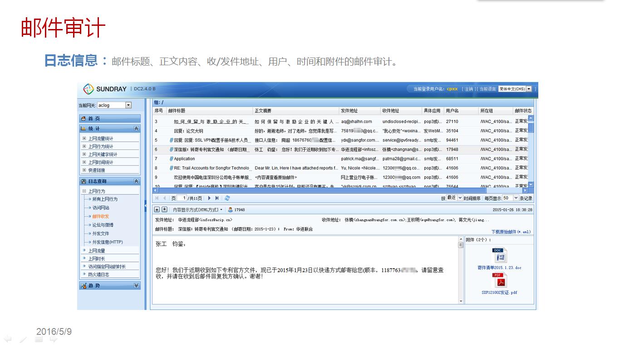Click the next email down-arrow icon
The image size is (620, 348).
pyautogui.click(x=164, y=210)
